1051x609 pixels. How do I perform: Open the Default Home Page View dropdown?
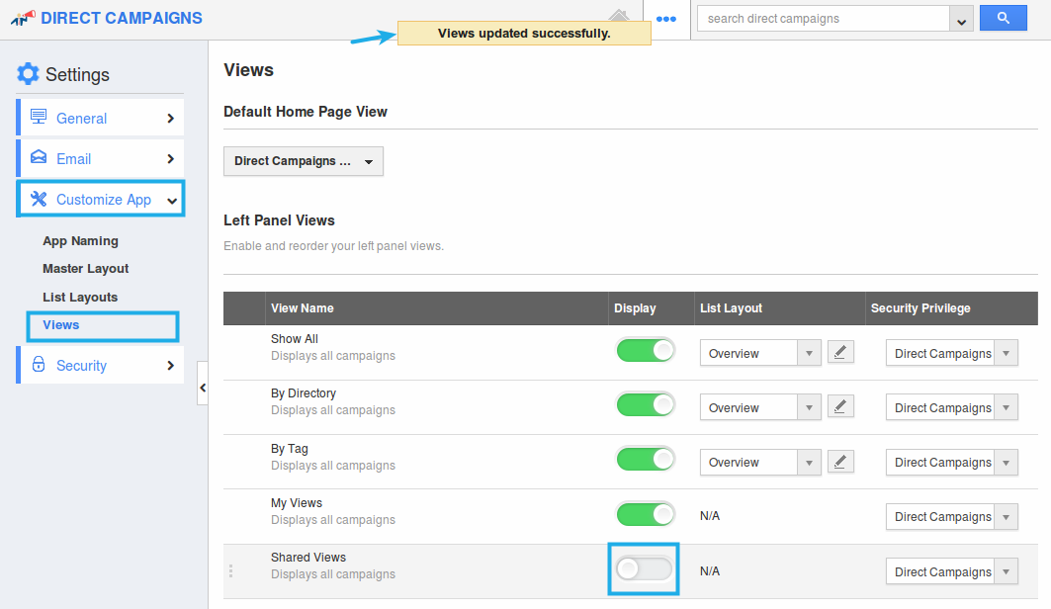tap(303, 161)
